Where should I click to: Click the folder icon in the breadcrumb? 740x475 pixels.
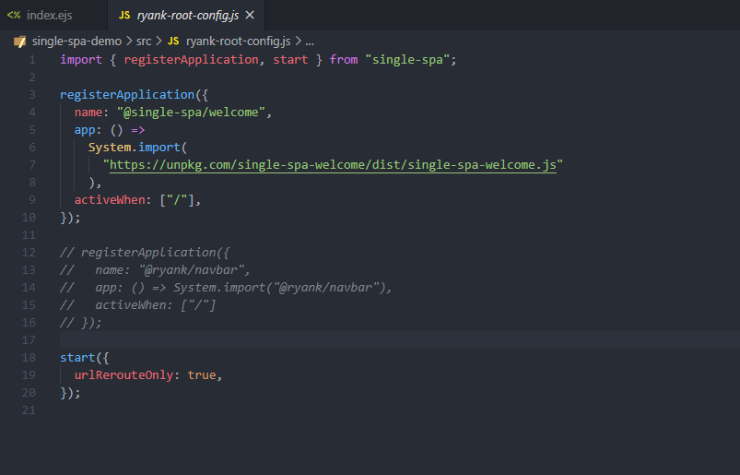19,42
